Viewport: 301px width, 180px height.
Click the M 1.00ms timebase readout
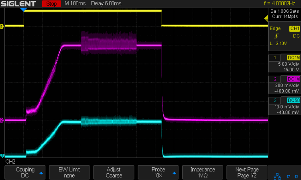pos(75,4)
